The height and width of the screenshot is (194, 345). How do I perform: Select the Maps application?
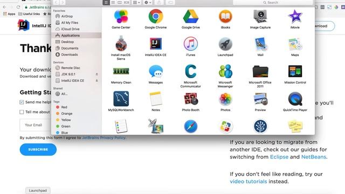295,44
